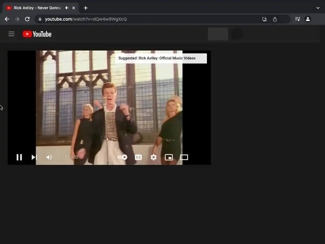Open a new browser tab

click(86, 8)
